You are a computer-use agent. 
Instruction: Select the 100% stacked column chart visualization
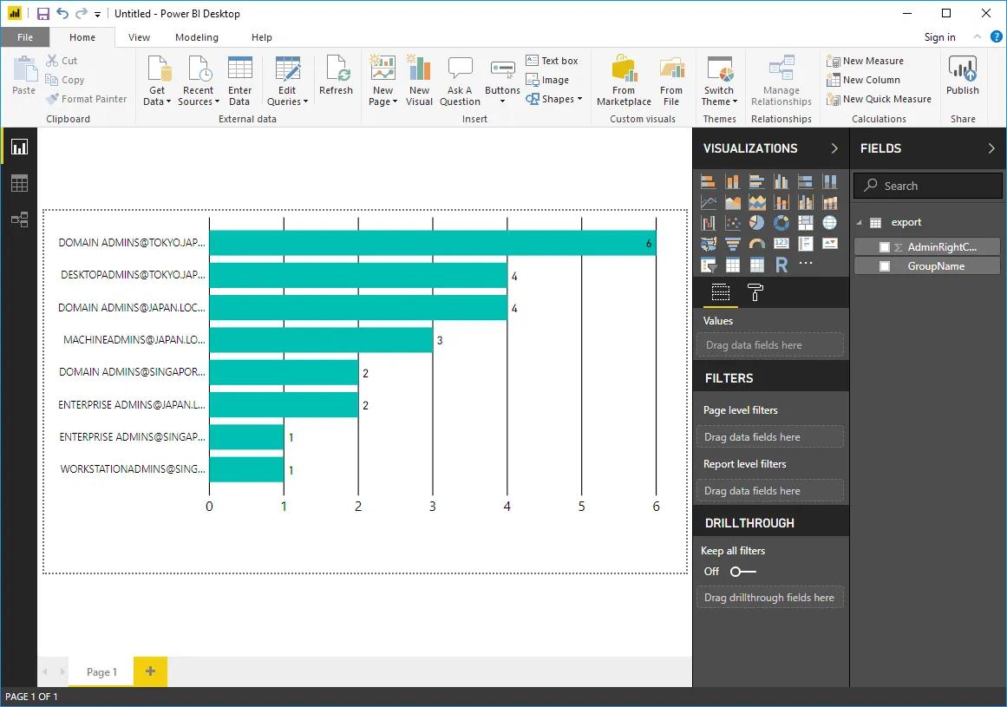[x=830, y=181]
